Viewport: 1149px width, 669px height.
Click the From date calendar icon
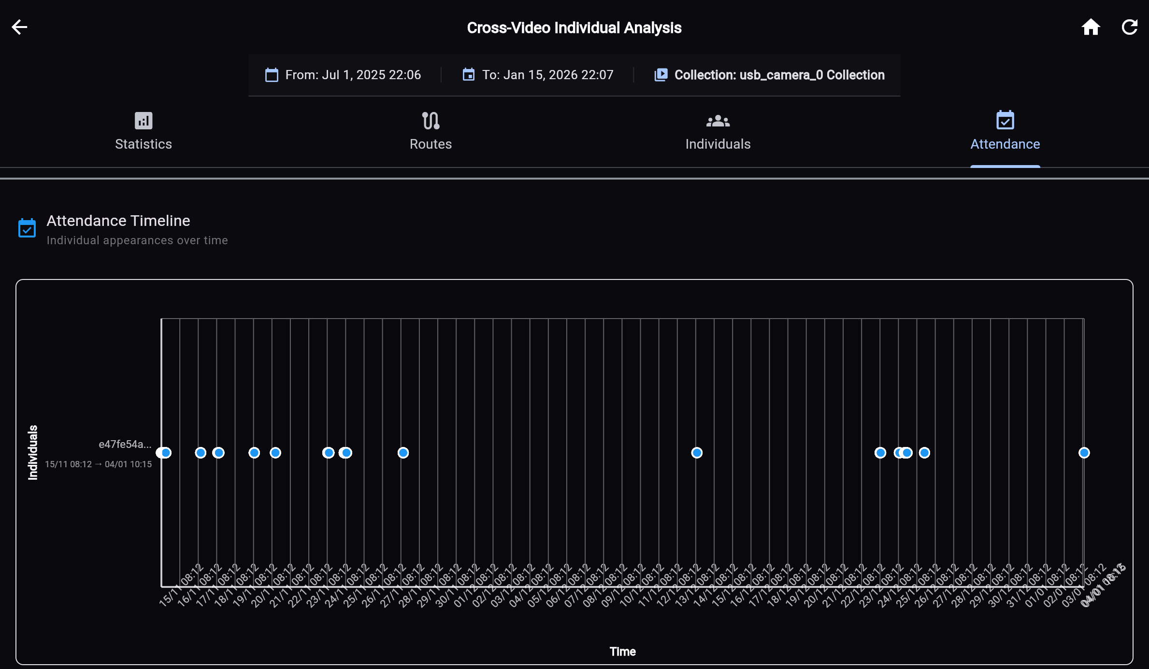tap(272, 75)
